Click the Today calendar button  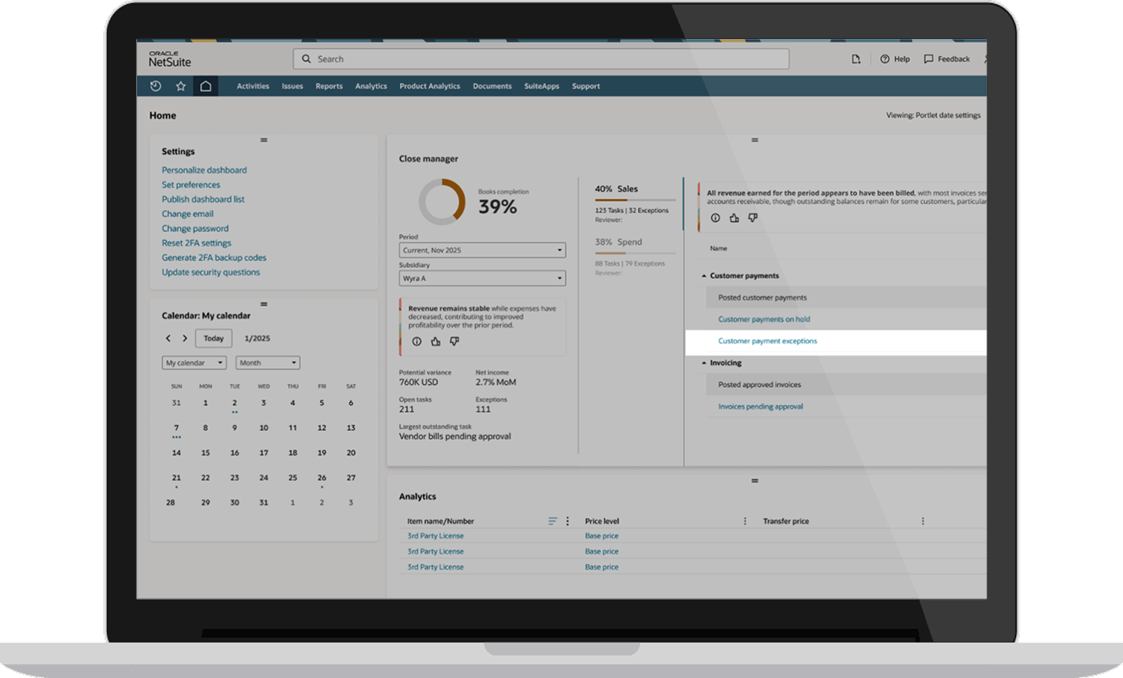pos(213,338)
